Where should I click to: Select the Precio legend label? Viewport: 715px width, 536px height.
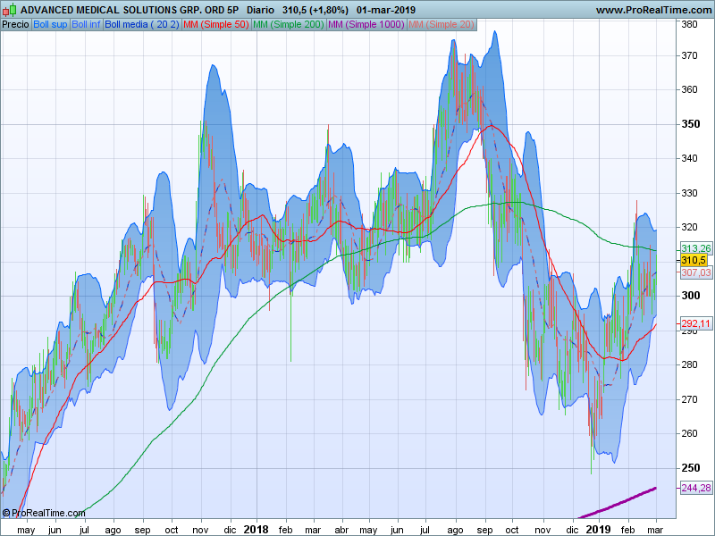click(x=16, y=25)
